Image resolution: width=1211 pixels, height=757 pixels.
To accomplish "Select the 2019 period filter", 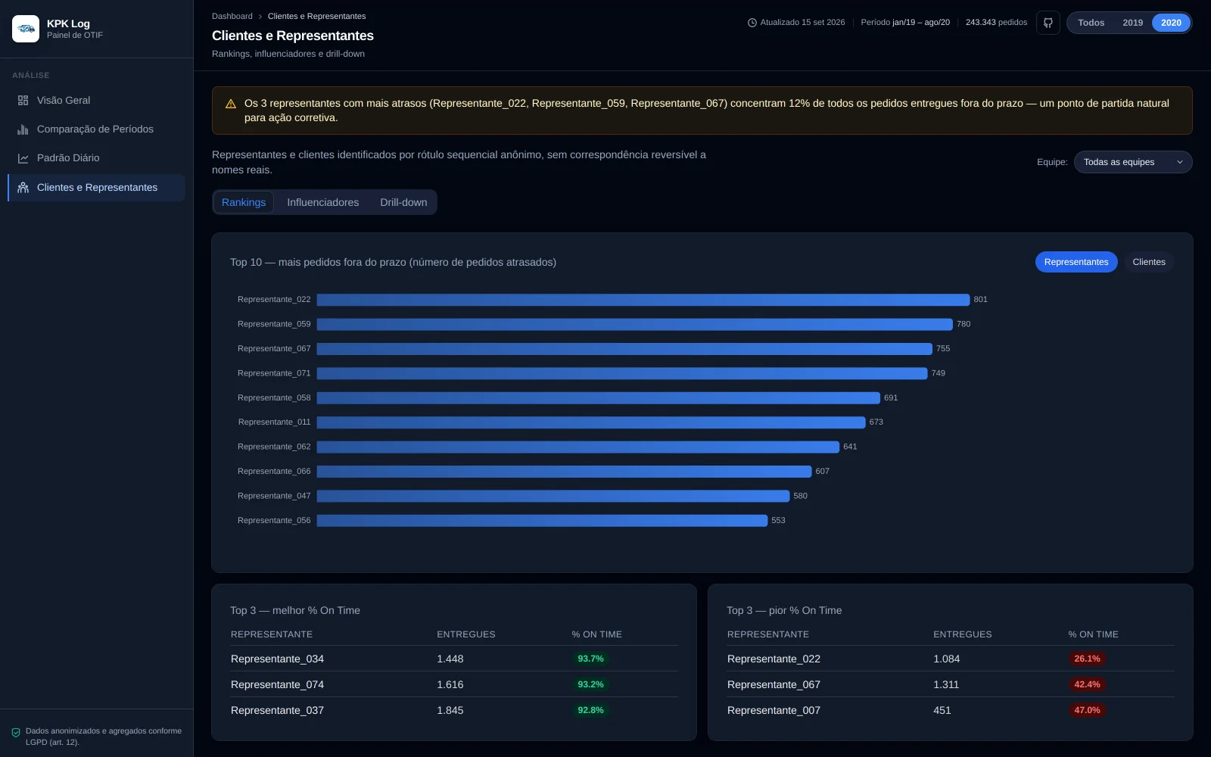I will [1132, 23].
